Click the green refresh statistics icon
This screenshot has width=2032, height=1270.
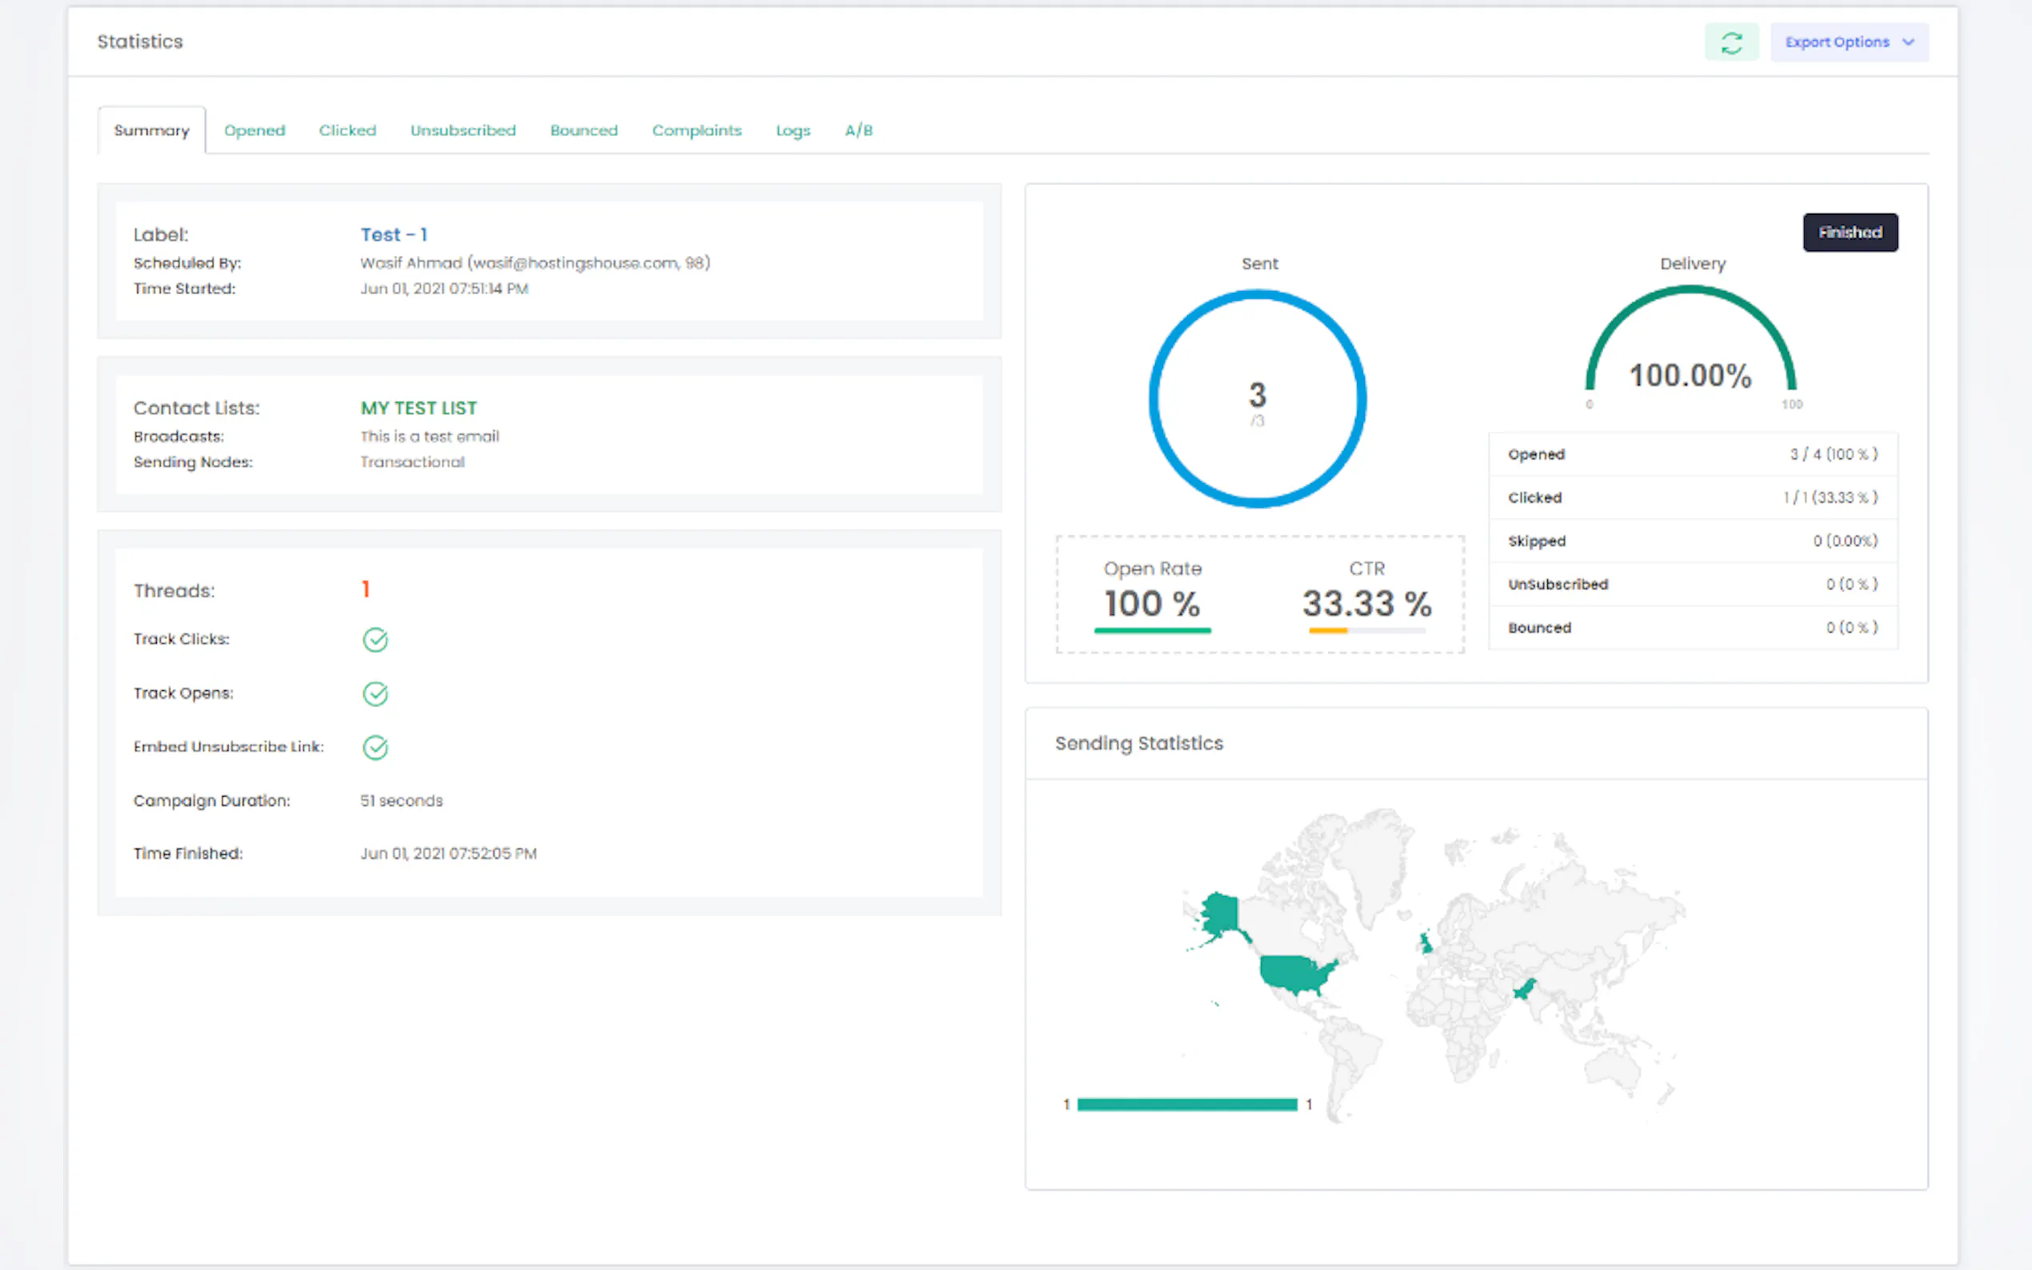click(1731, 42)
